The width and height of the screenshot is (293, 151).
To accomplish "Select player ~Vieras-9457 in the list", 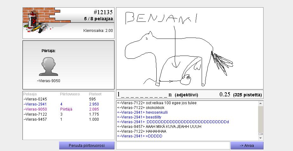I will (68, 119).
